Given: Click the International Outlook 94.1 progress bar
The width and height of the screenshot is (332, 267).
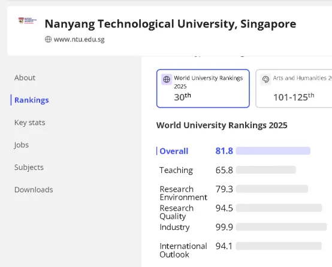Looking at the screenshot, I should 279,246.
